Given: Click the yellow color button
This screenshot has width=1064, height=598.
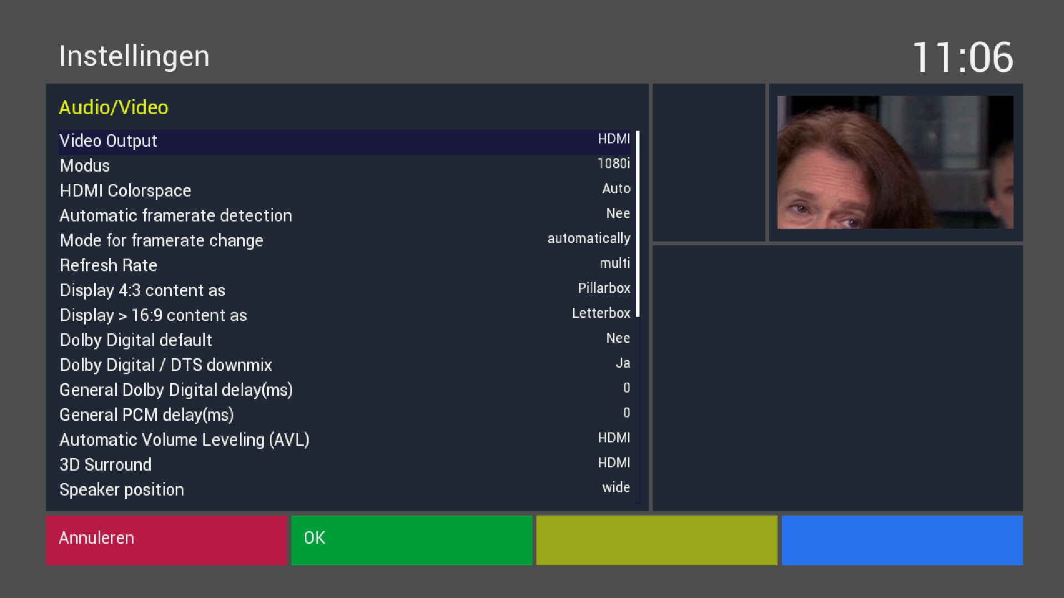Looking at the screenshot, I should 657,540.
